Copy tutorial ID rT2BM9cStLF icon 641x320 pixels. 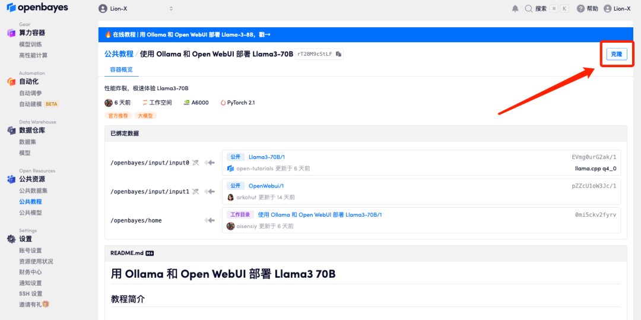338,54
